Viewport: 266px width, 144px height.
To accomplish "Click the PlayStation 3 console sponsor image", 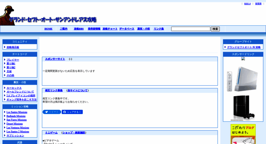I will coord(243,108).
